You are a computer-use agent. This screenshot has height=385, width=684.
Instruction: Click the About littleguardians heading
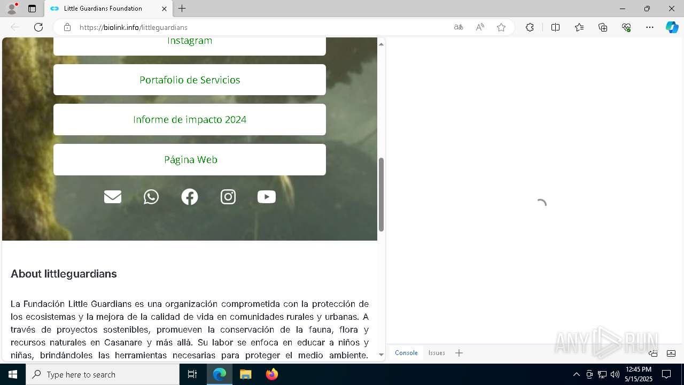[64, 274]
